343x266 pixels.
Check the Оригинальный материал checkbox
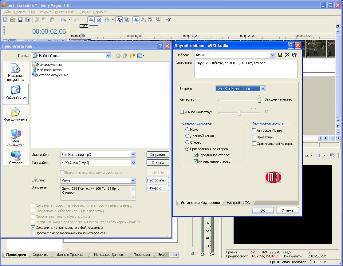[254, 144]
